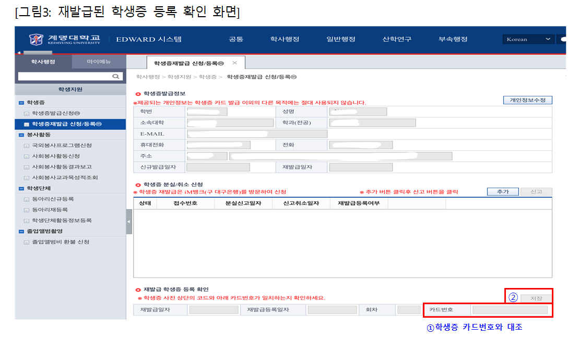Close the 학생증재발급 신청/등록 tab

(234, 63)
